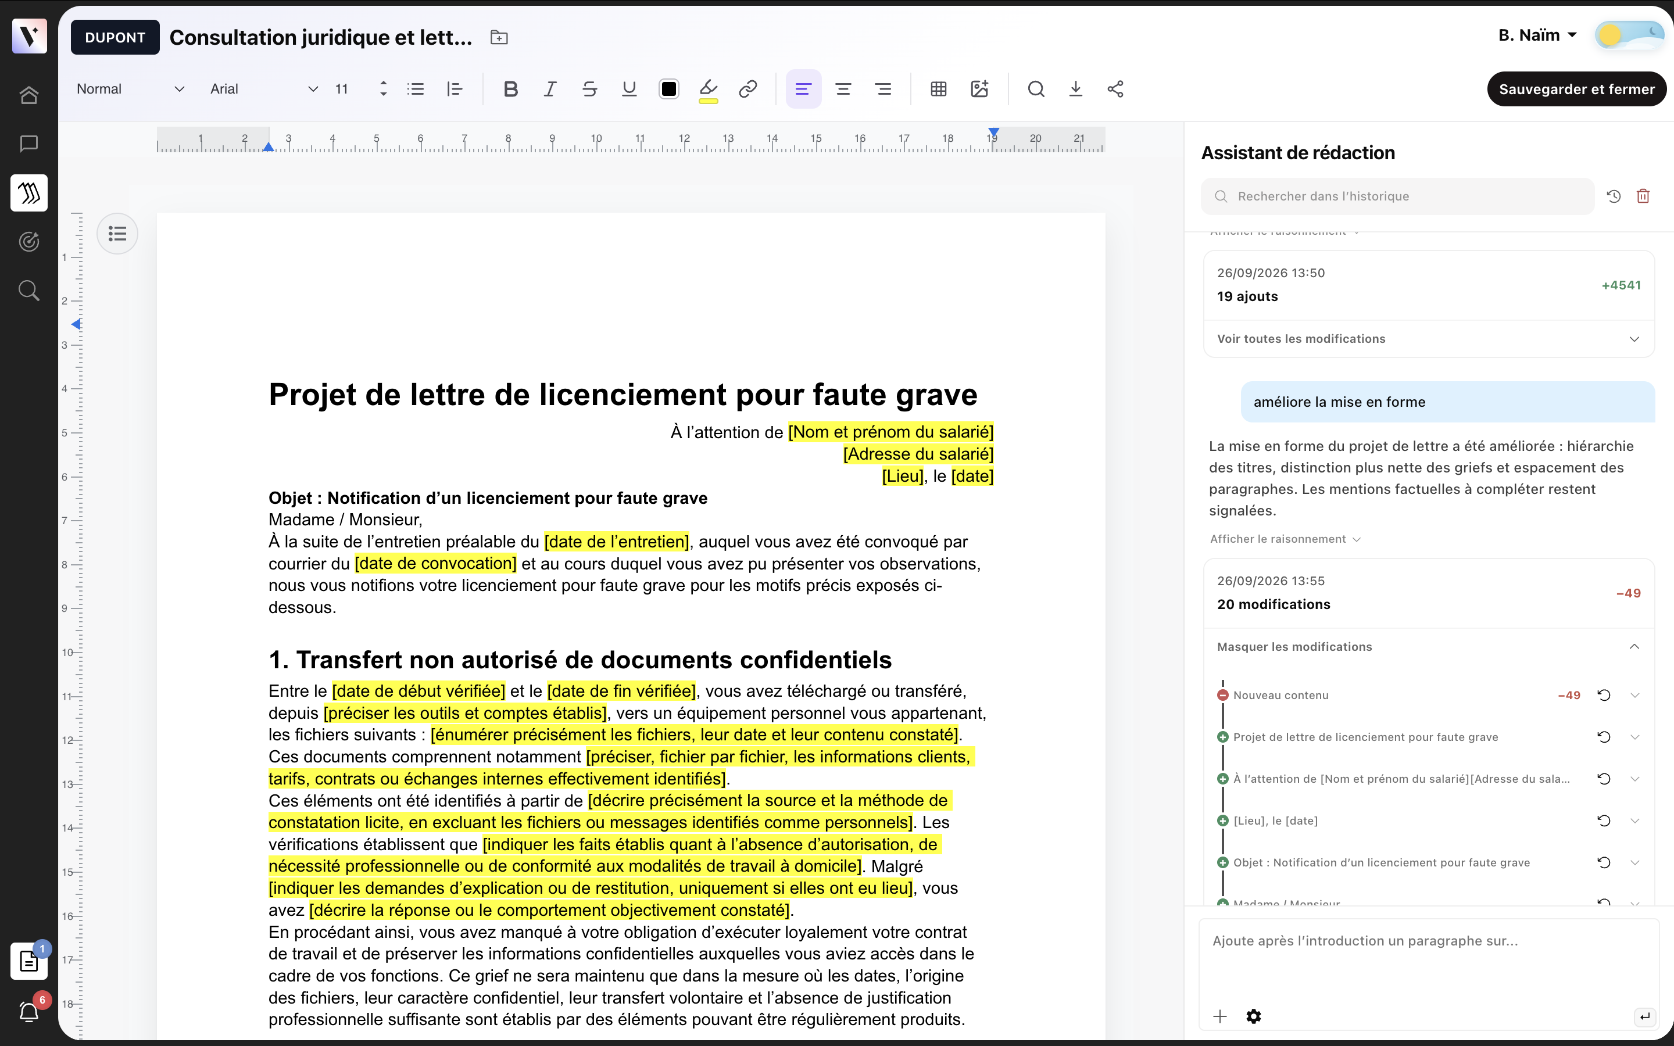The image size is (1674, 1046).
Task: Toggle light/dark theme switch
Action: coord(1629,35)
